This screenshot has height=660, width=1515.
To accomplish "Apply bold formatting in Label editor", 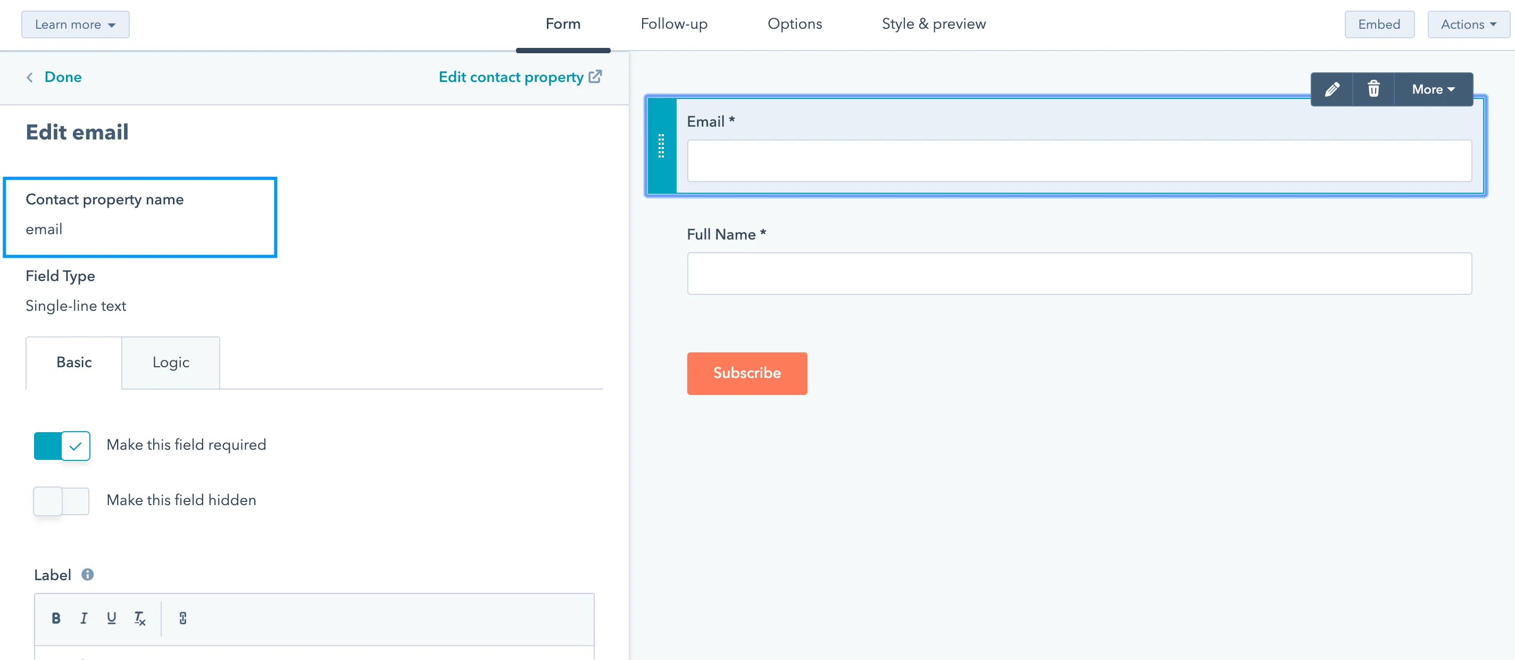I will click(x=56, y=618).
